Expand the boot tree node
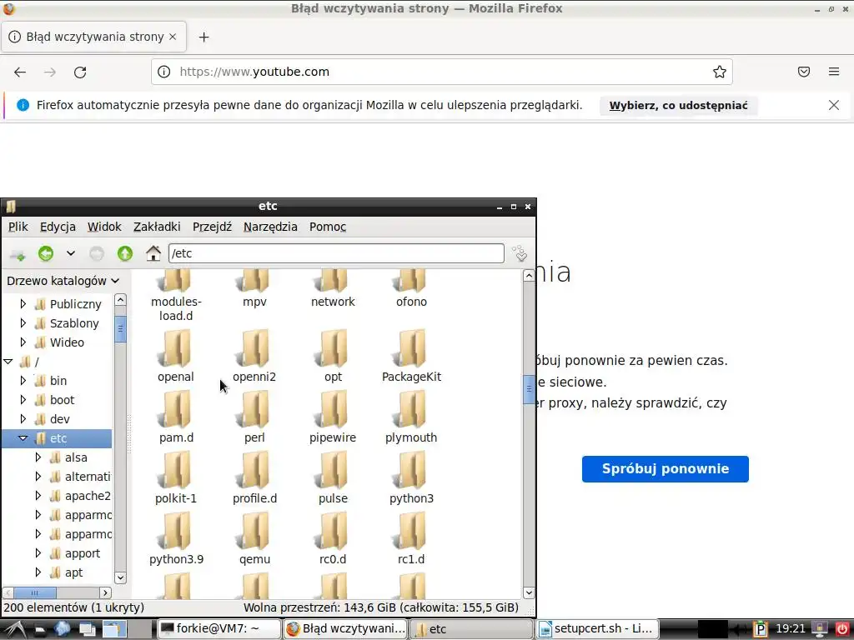Image resolution: width=854 pixels, height=640 pixels. pyautogui.click(x=23, y=399)
